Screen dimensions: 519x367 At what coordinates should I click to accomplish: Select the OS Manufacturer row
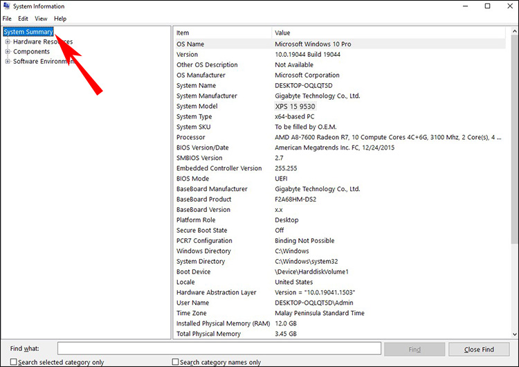tap(340, 75)
